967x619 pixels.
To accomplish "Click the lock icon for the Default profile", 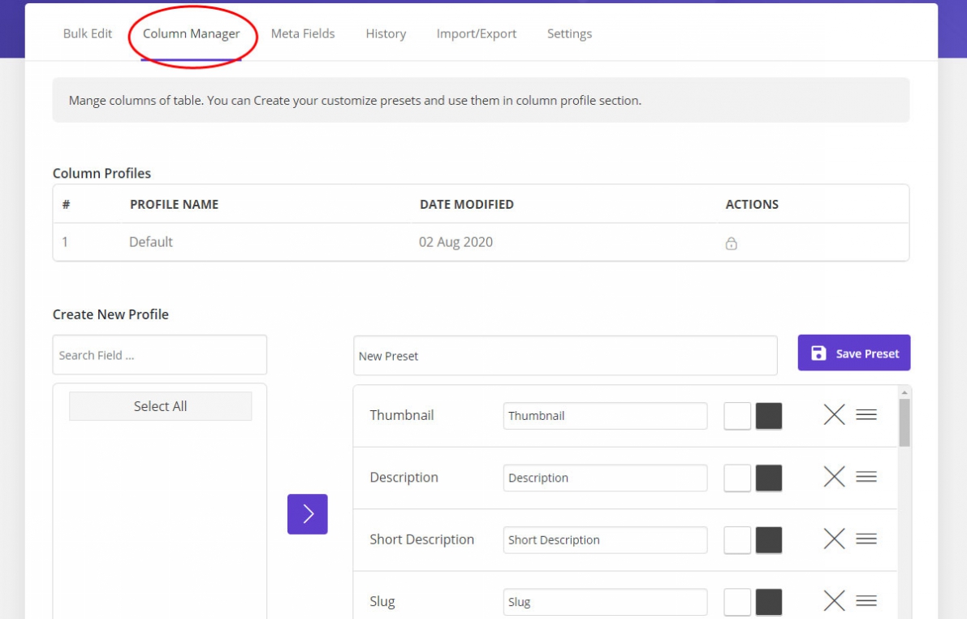I will (x=732, y=242).
